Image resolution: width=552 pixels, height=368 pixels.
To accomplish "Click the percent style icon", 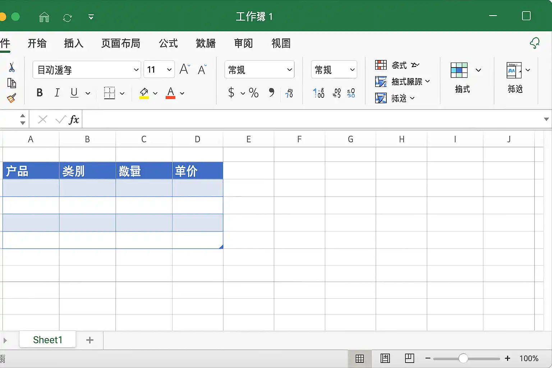I will tap(254, 93).
